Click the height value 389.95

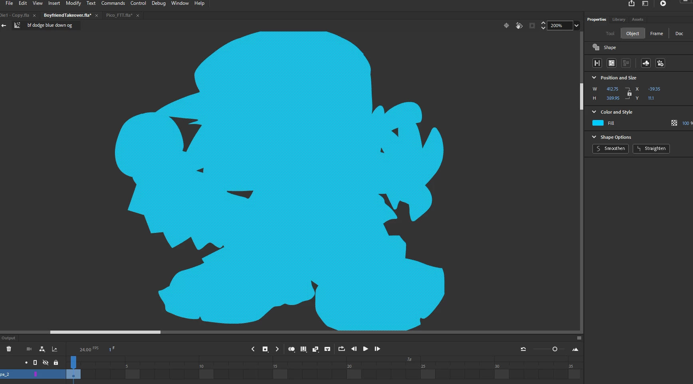coord(613,98)
